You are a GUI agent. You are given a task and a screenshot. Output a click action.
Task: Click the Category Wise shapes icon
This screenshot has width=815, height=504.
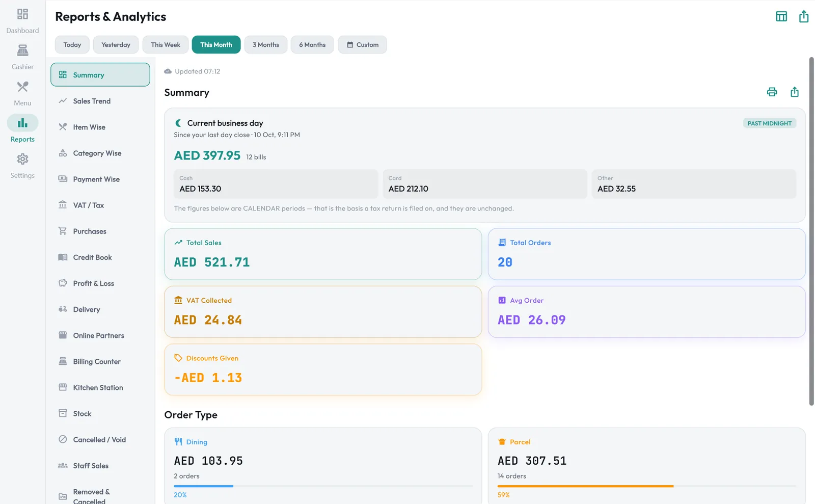(63, 153)
